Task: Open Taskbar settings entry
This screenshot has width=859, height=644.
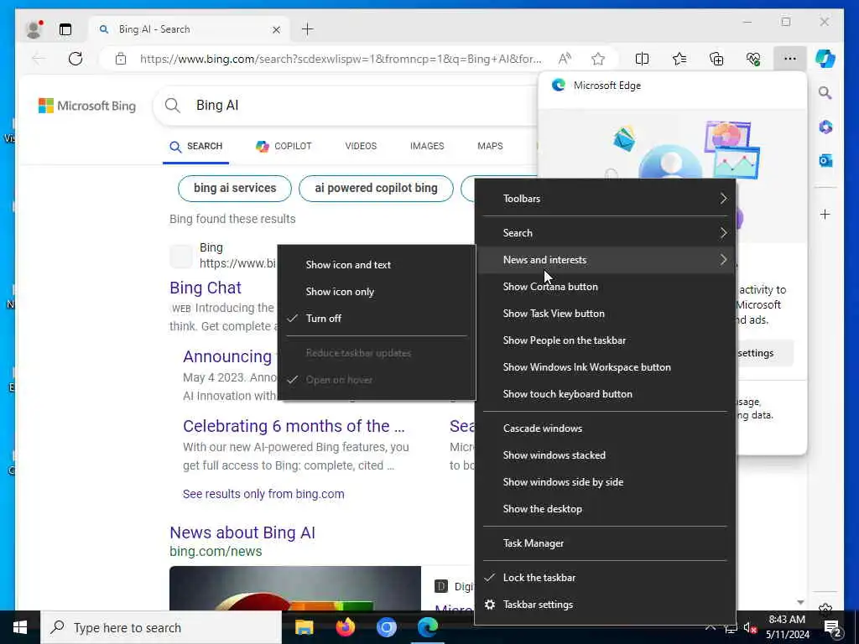Action: 605,605
